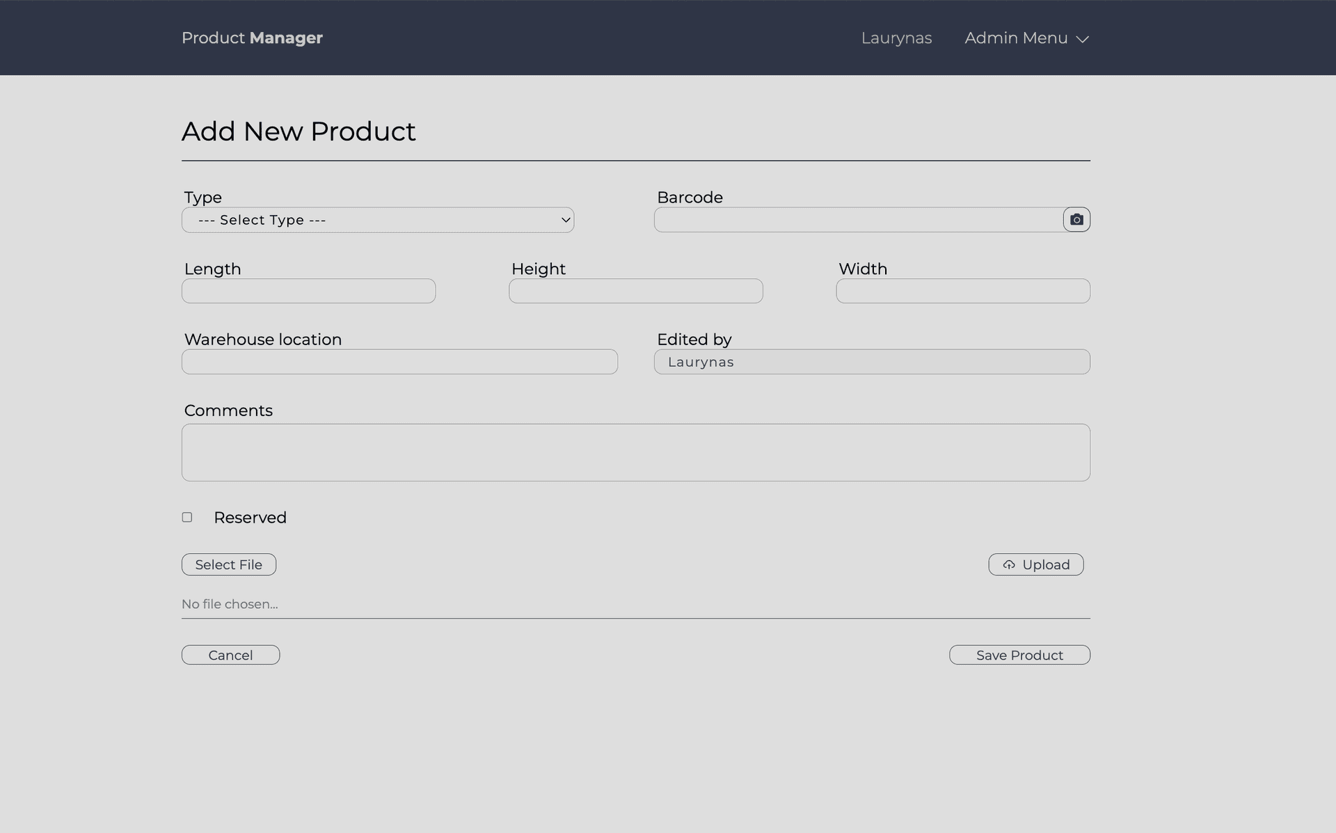Viewport: 1336px width, 833px height.
Task: Click the Edited by field showing Laurynas
Action: click(x=871, y=362)
